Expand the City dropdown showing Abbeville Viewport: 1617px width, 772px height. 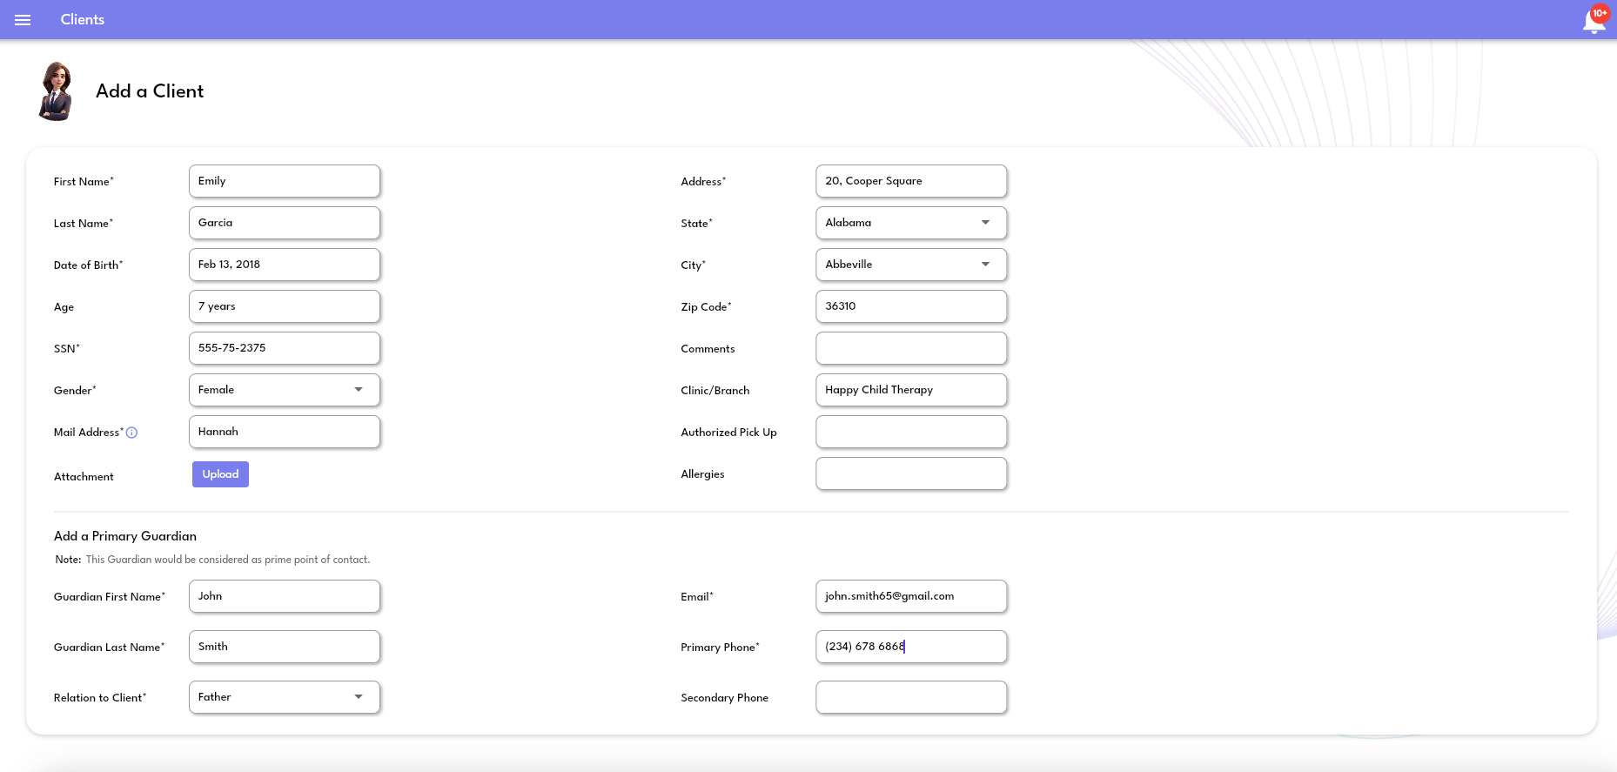[x=910, y=265]
